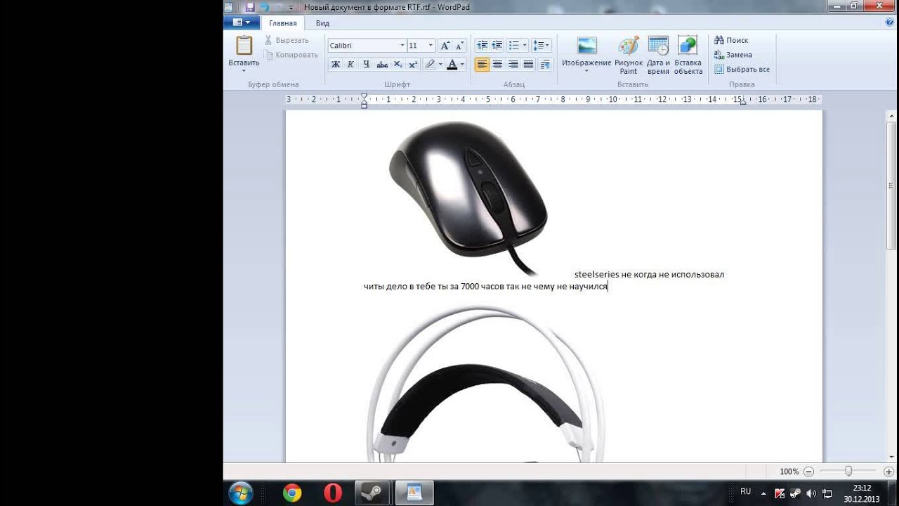Open the font color dropdown arrow
Screen dimensions: 899x506
click(463, 65)
